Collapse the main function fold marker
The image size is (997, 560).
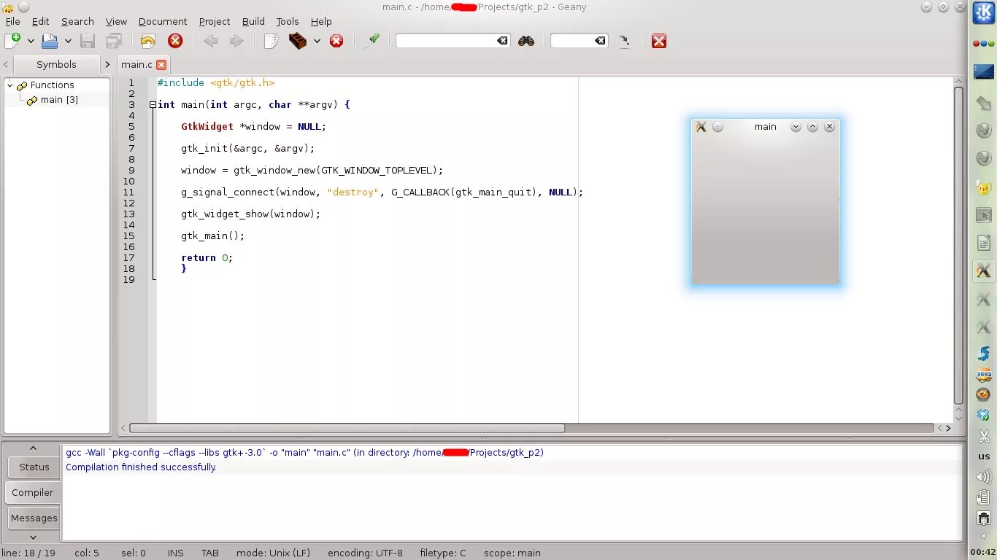[153, 104]
